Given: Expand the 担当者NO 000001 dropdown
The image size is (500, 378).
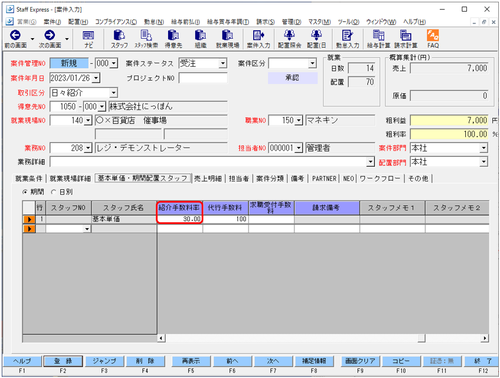Looking at the screenshot, I should click(x=299, y=148).
